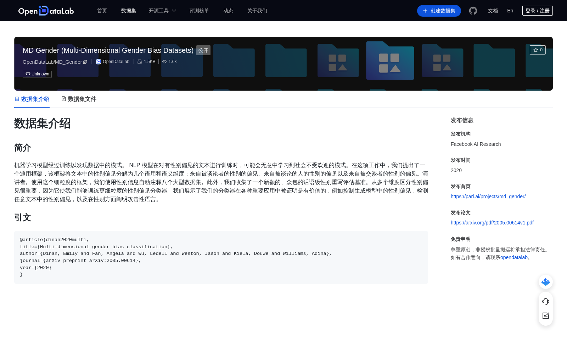Click the 登录 / 注册 button
Image resolution: width=567 pixels, height=354 pixels.
pos(538,11)
